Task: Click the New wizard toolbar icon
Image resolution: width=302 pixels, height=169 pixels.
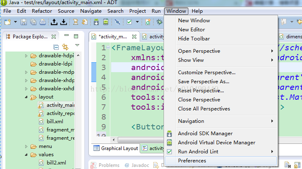Action: coord(8,22)
